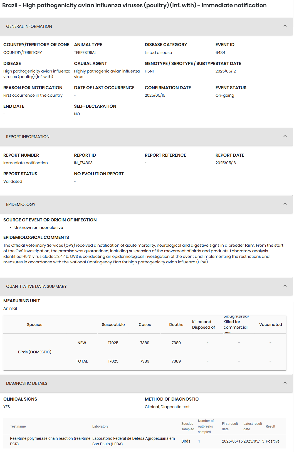Click the Diagnostic Details header label
The height and width of the screenshot is (452, 294).
(27, 383)
